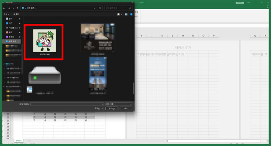271x146 pixels.
Task: Click the 새 폴더 button
Action: [x=16, y=14]
